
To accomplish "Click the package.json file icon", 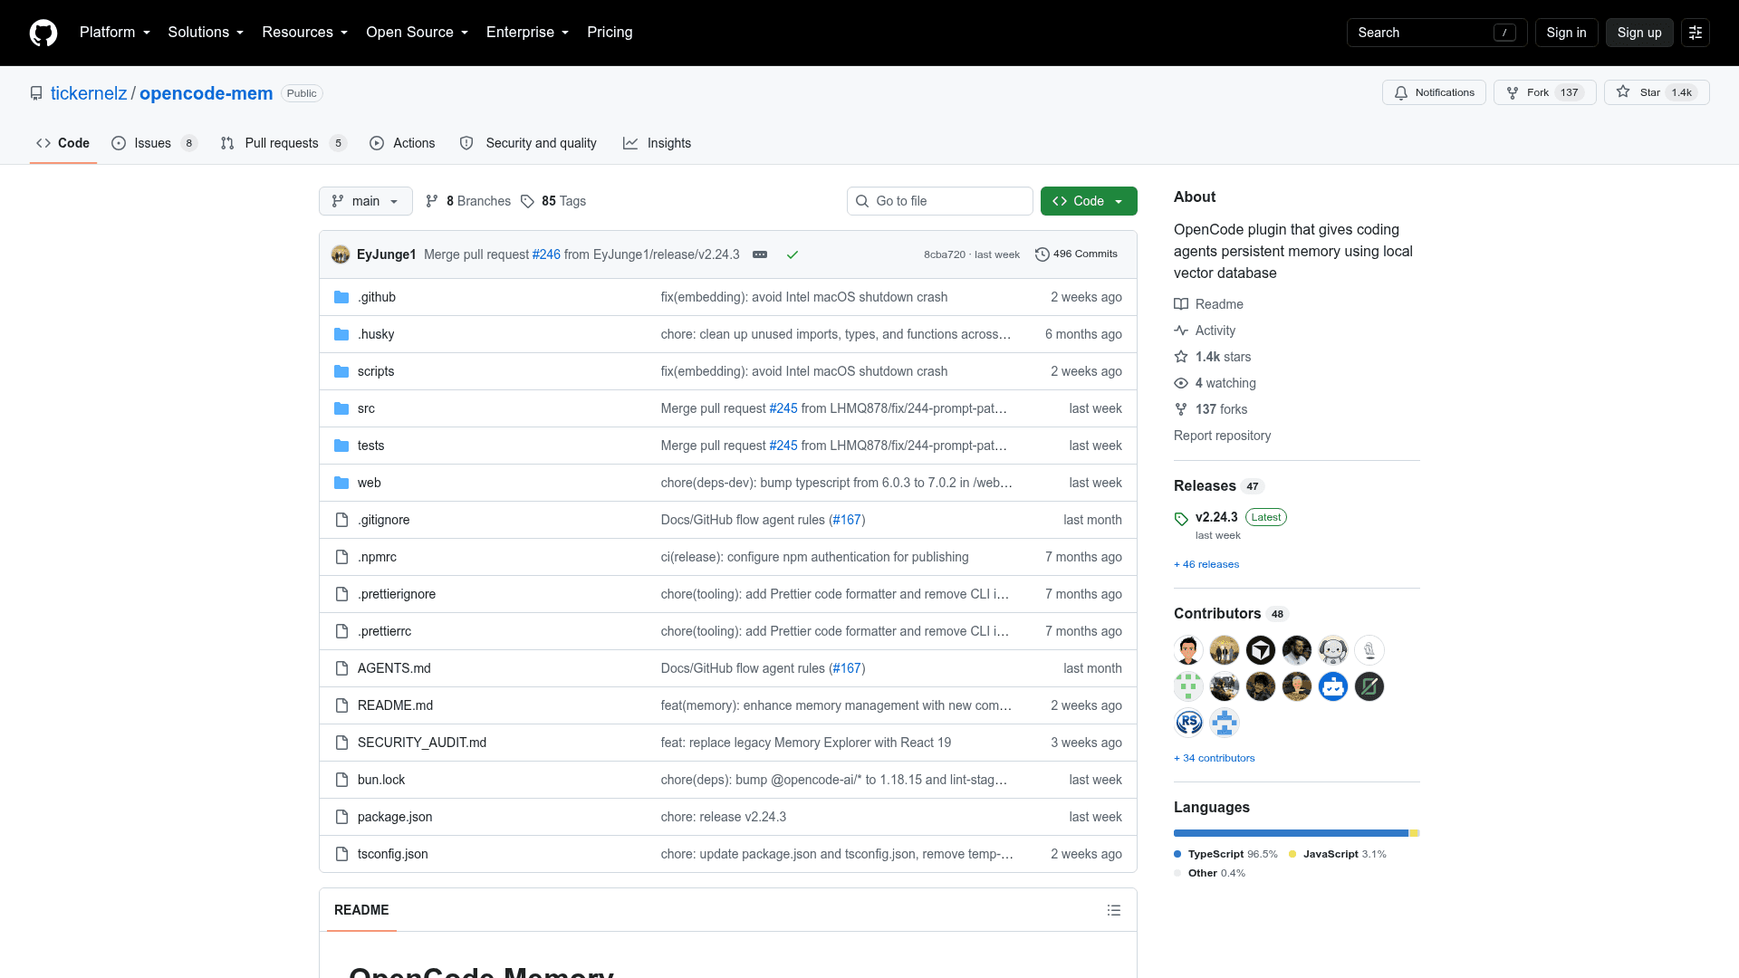I will pyautogui.click(x=341, y=817).
